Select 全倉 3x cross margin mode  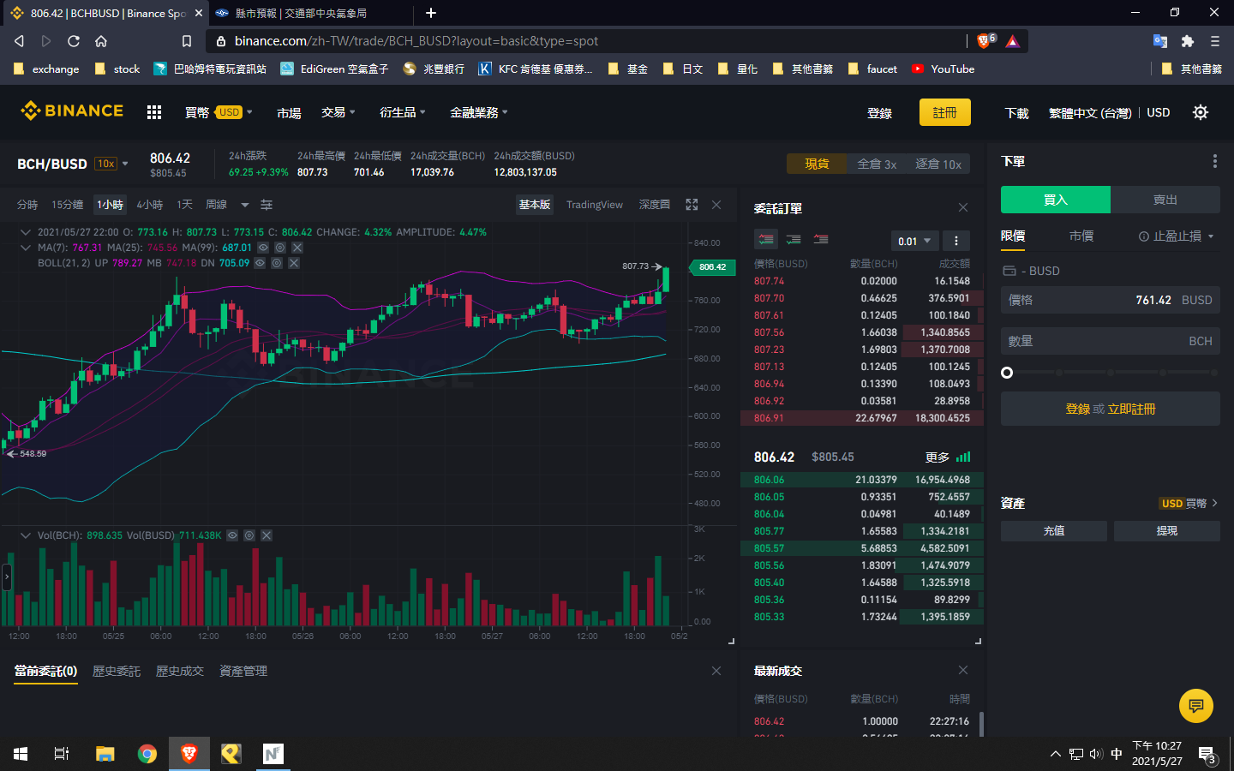pyautogui.click(x=878, y=164)
